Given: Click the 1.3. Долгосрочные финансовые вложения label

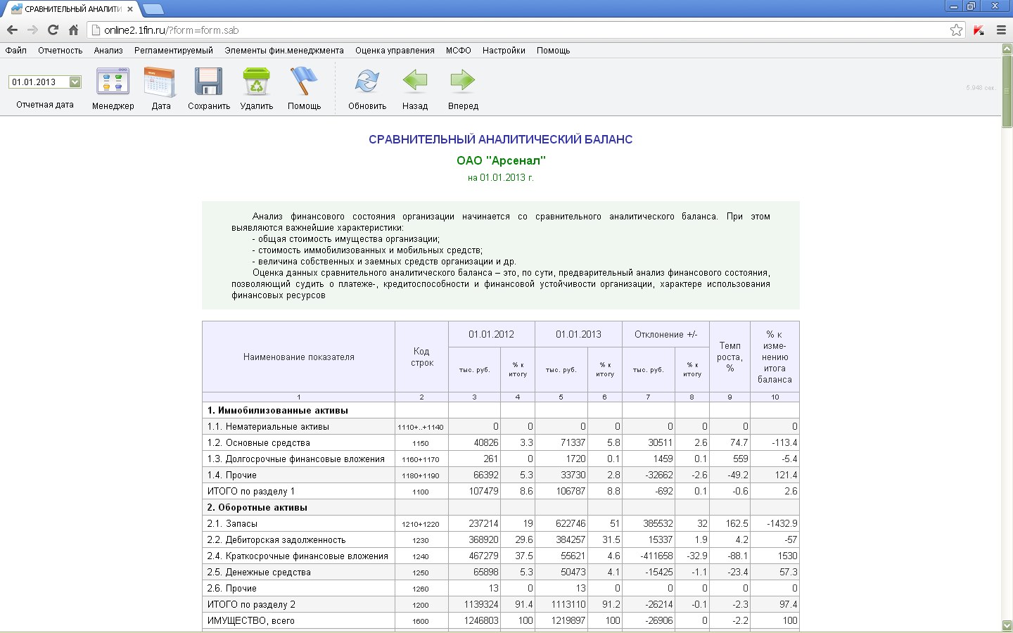Looking at the screenshot, I should click(x=295, y=459).
